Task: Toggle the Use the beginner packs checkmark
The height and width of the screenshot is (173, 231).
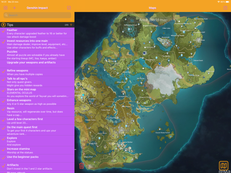Action: click(x=3, y=158)
